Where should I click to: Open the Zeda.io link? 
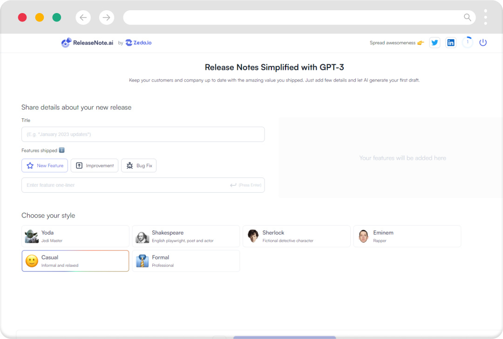tap(138, 43)
